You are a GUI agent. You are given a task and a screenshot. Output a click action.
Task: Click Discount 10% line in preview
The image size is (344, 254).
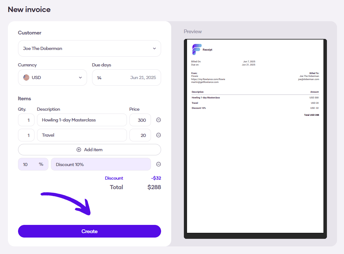[199, 108]
